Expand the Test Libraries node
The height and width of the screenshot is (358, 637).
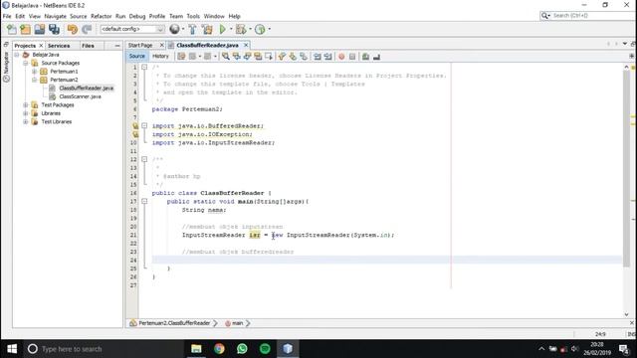click(x=26, y=121)
